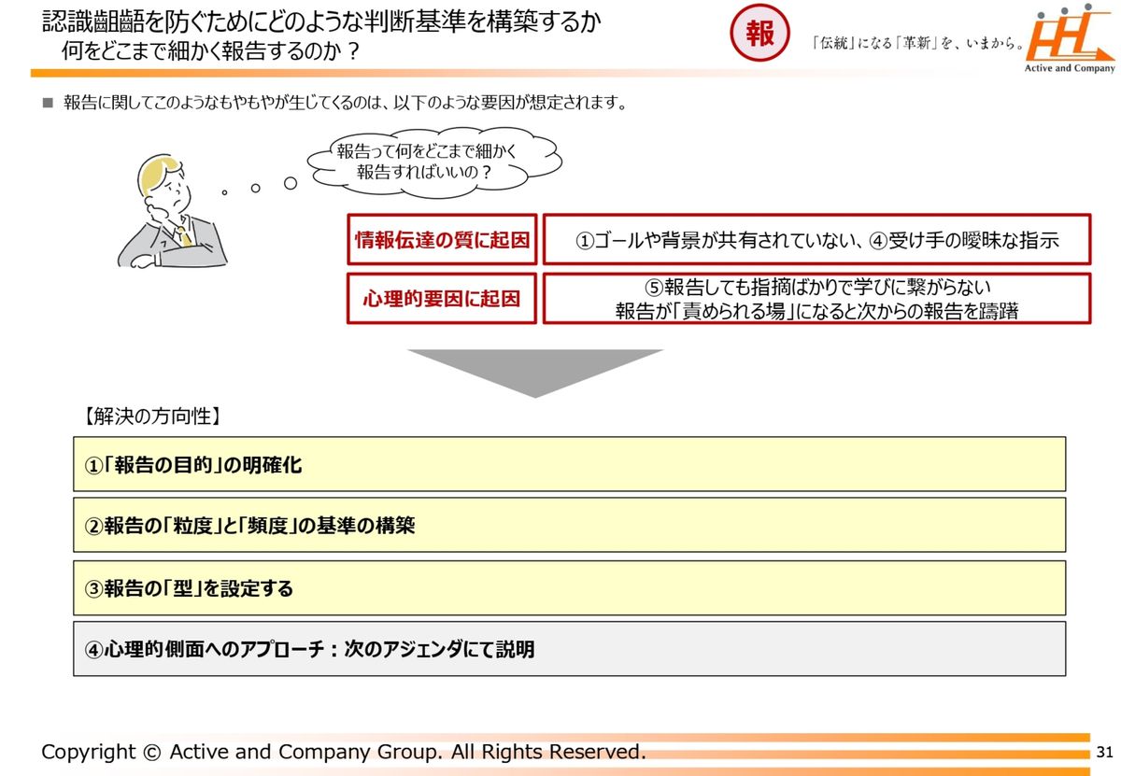The width and height of the screenshot is (1121, 776).
Task: Click the Copyright Active and Company footer
Action: 343,752
